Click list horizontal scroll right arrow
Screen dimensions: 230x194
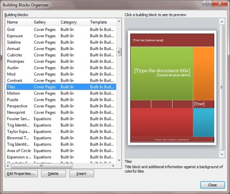[113, 166]
